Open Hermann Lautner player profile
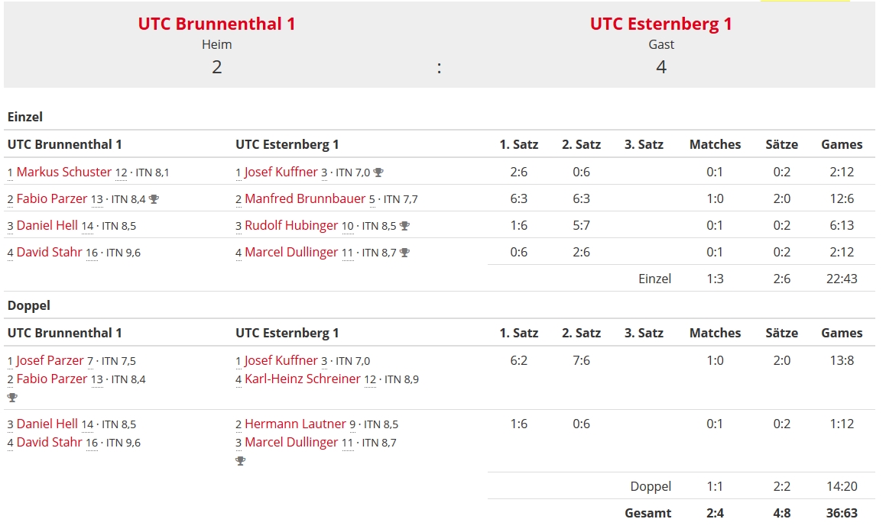 pyautogui.click(x=295, y=424)
